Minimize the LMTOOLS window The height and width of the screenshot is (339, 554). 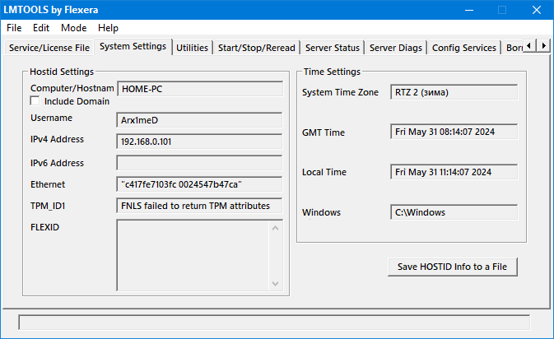(x=469, y=10)
